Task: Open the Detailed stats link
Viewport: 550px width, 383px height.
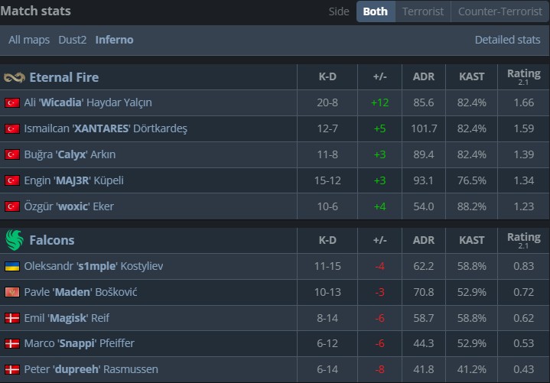Action: coord(507,40)
